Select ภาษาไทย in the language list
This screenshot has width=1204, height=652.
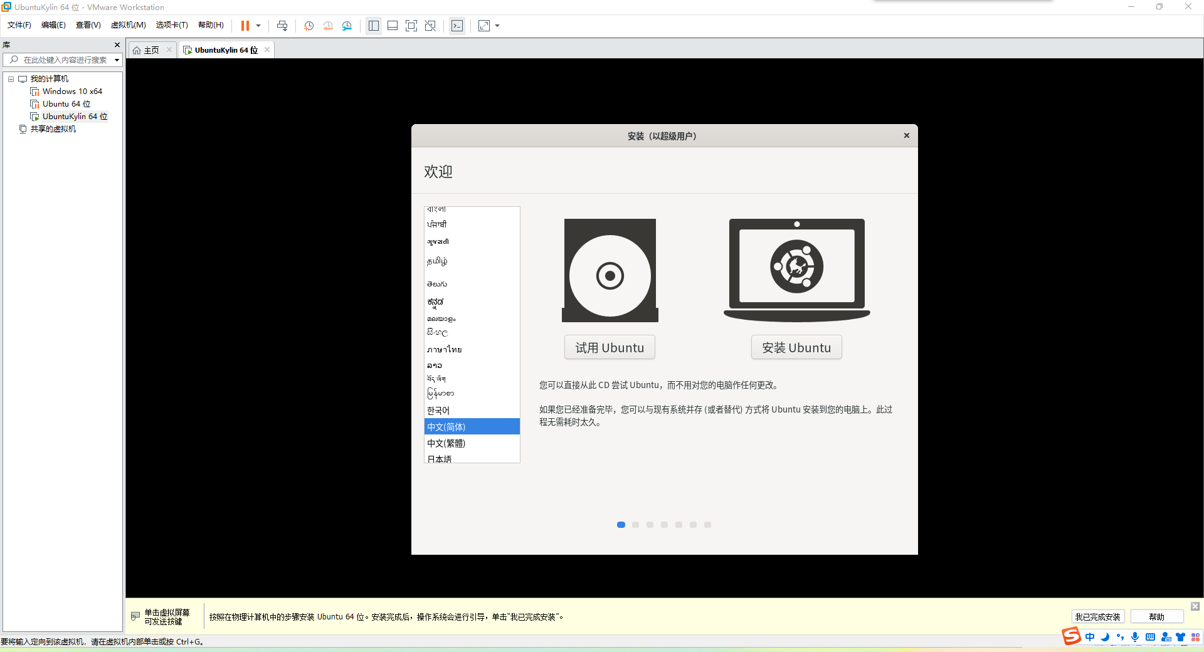click(x=472, y=349)
